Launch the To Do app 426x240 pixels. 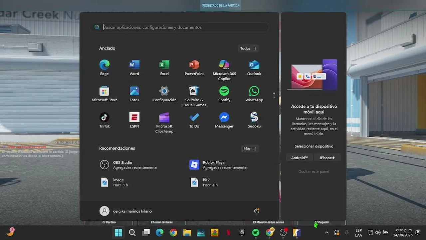tap(194, 120)
